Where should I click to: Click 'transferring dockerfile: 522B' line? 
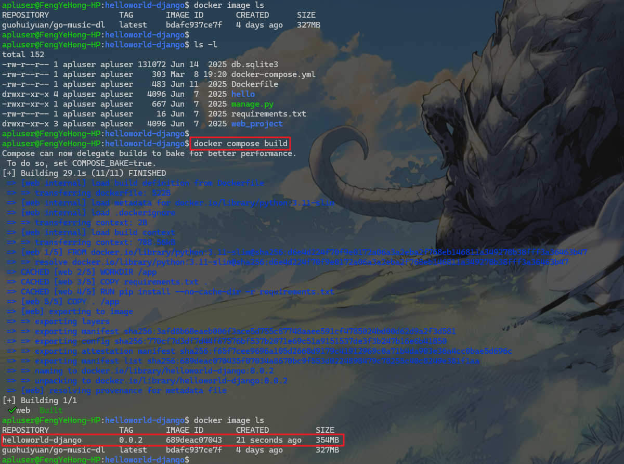(x=89, y=193)
